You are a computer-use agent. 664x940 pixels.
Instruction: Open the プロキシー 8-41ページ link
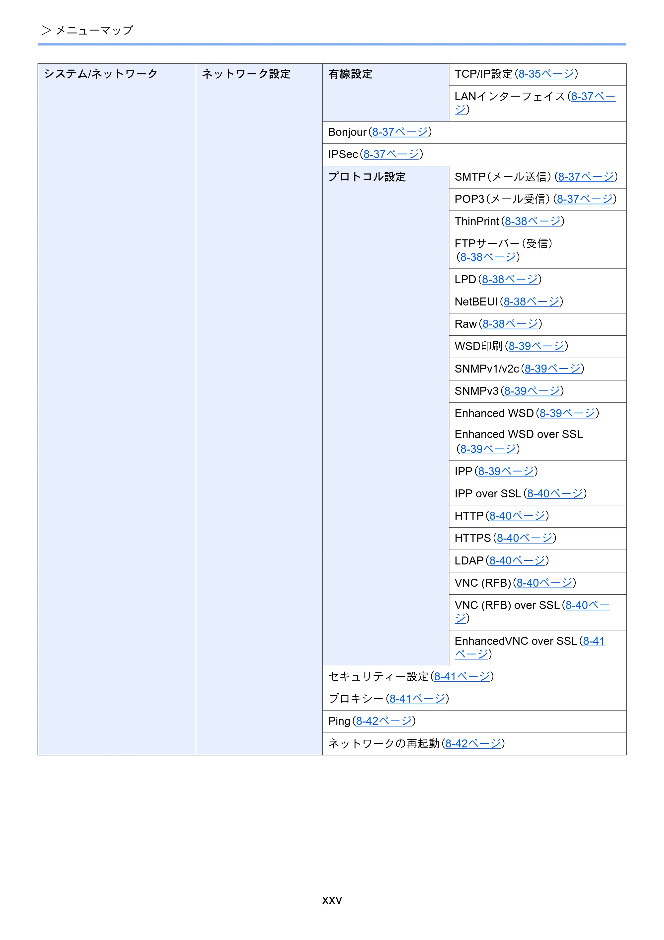tap(417, 699)
